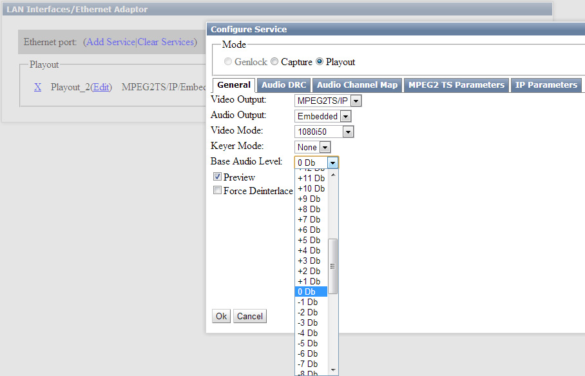The height and width of the screenshot is (376, 585).
Task: Choose +4 Db audio level
Action: tap(311, 250)
